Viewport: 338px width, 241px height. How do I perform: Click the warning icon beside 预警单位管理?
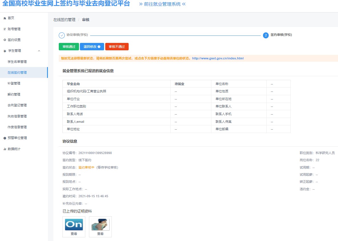[x=5, y=138]
